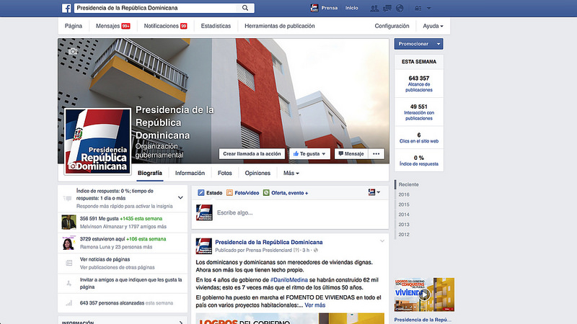This screenshot has width=577, height=324.
Task: Open Clics en el sitio web stat
Action: click(x=419, y=138)
